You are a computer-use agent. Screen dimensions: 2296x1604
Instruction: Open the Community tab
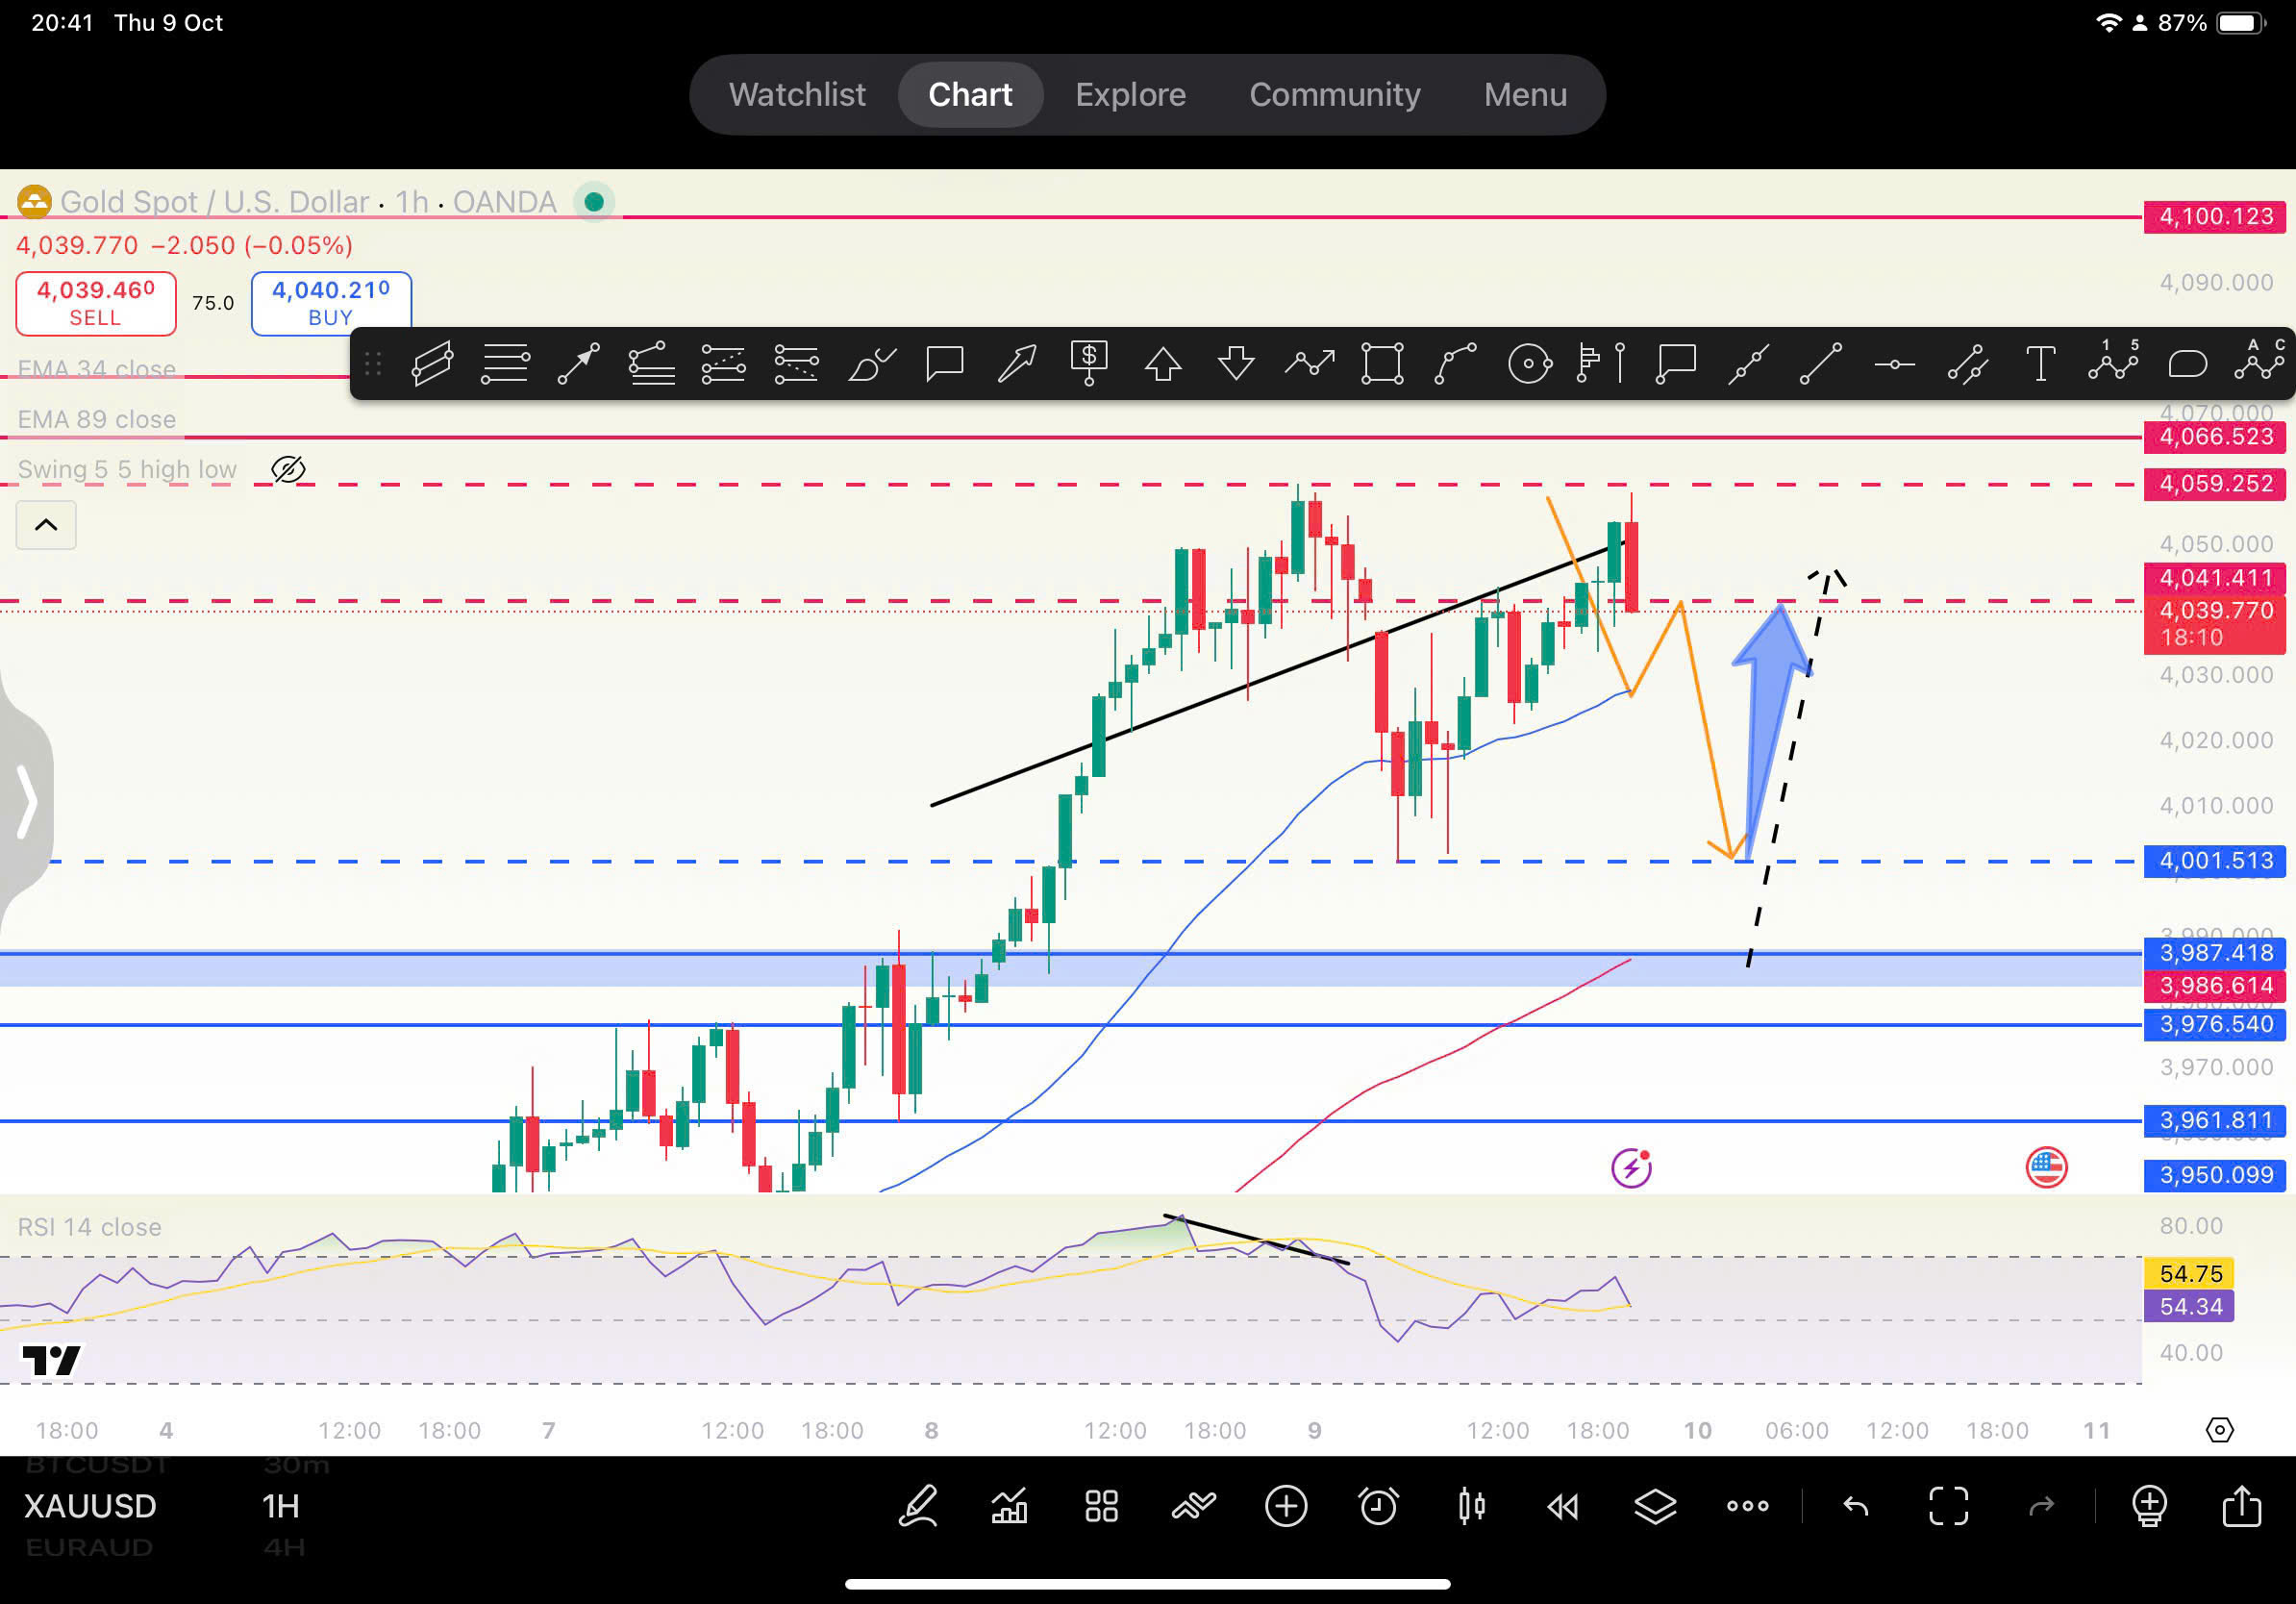coord(1334,95)
